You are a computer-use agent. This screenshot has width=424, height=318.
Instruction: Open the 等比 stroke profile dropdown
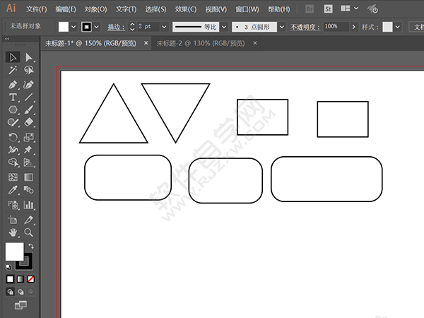(223, 26)
